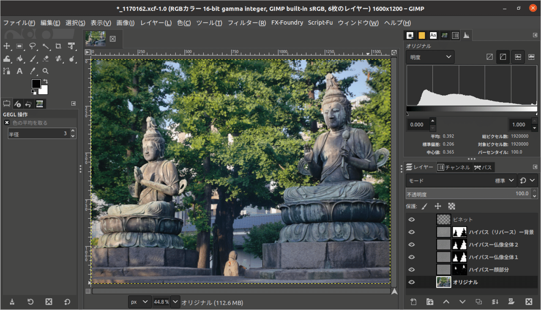Open layers dock tab configuration menu
The image size is (541, 310).
(535, 167)
